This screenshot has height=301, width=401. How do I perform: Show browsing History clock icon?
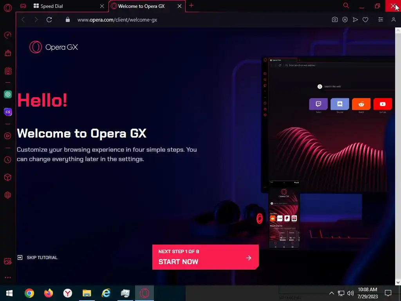tap(8, 160)
